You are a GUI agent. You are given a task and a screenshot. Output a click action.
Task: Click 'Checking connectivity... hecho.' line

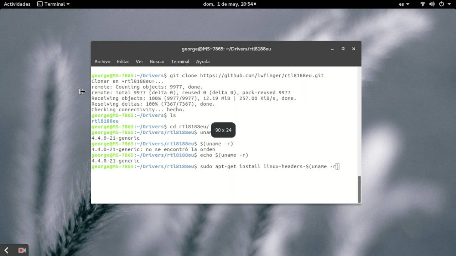tap(138, 110)
